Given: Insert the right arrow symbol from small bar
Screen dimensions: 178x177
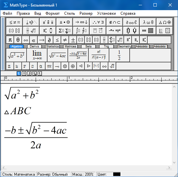Looking at the screenshot, I should (x=42, y=40).
